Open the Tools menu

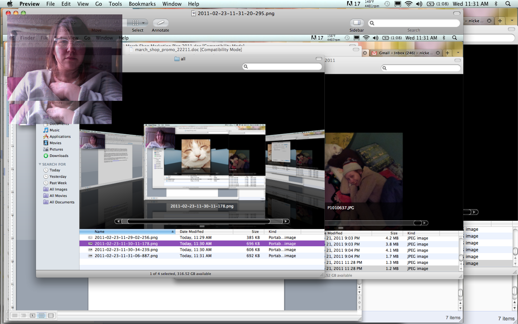point(115,4)
